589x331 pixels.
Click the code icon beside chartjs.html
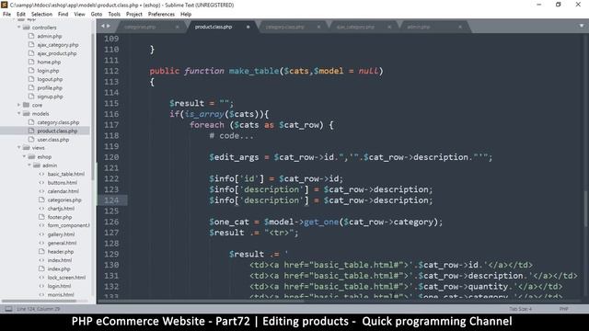41,209
